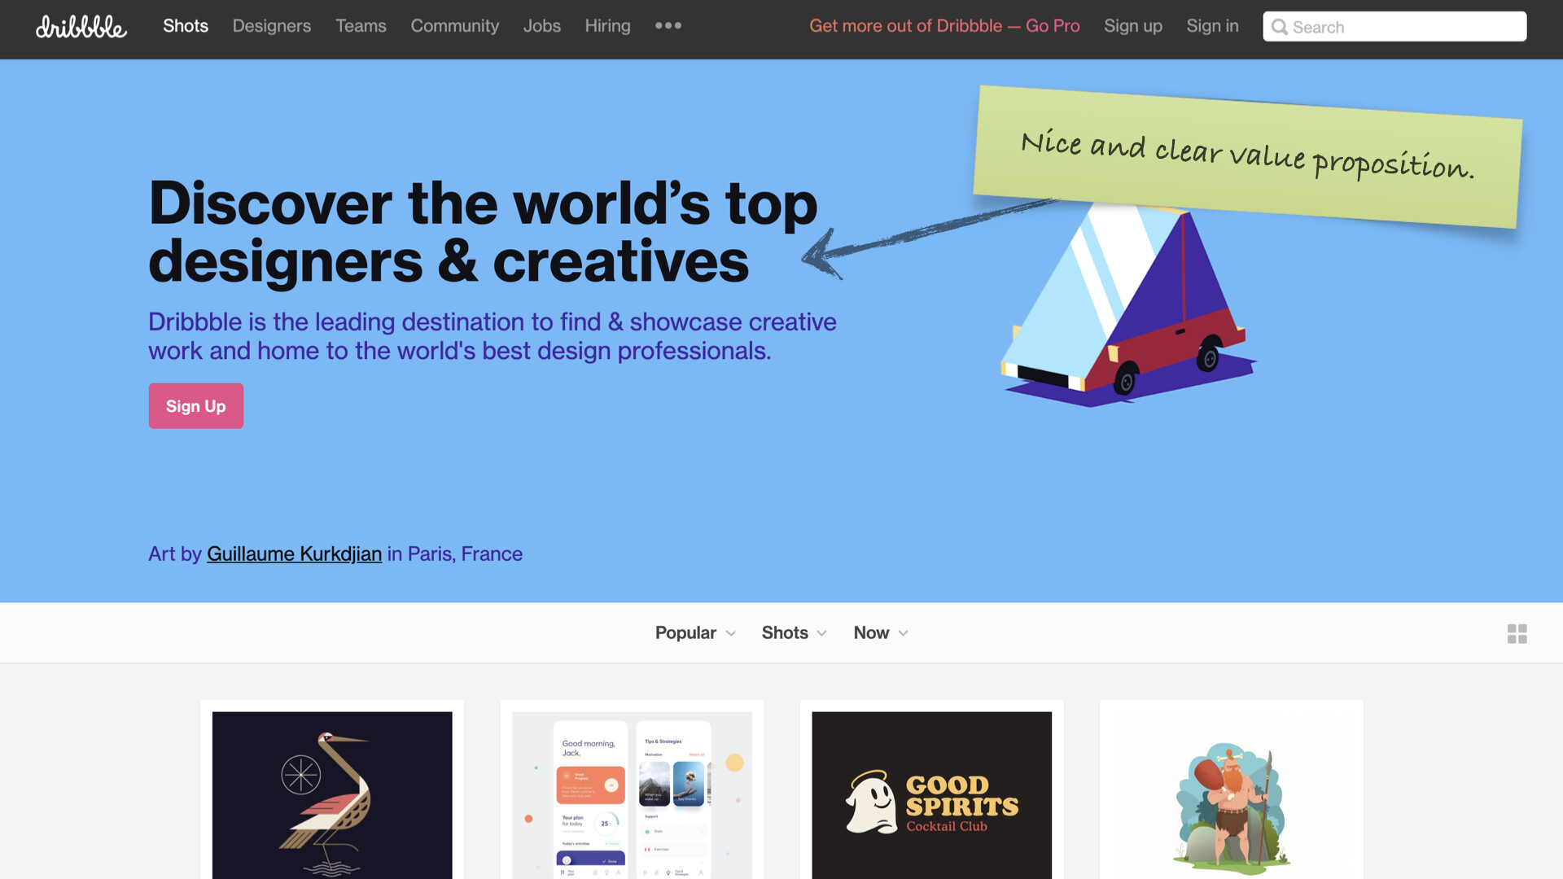Click the tent car illustration
The image size is (1563, 879).
1127,305
